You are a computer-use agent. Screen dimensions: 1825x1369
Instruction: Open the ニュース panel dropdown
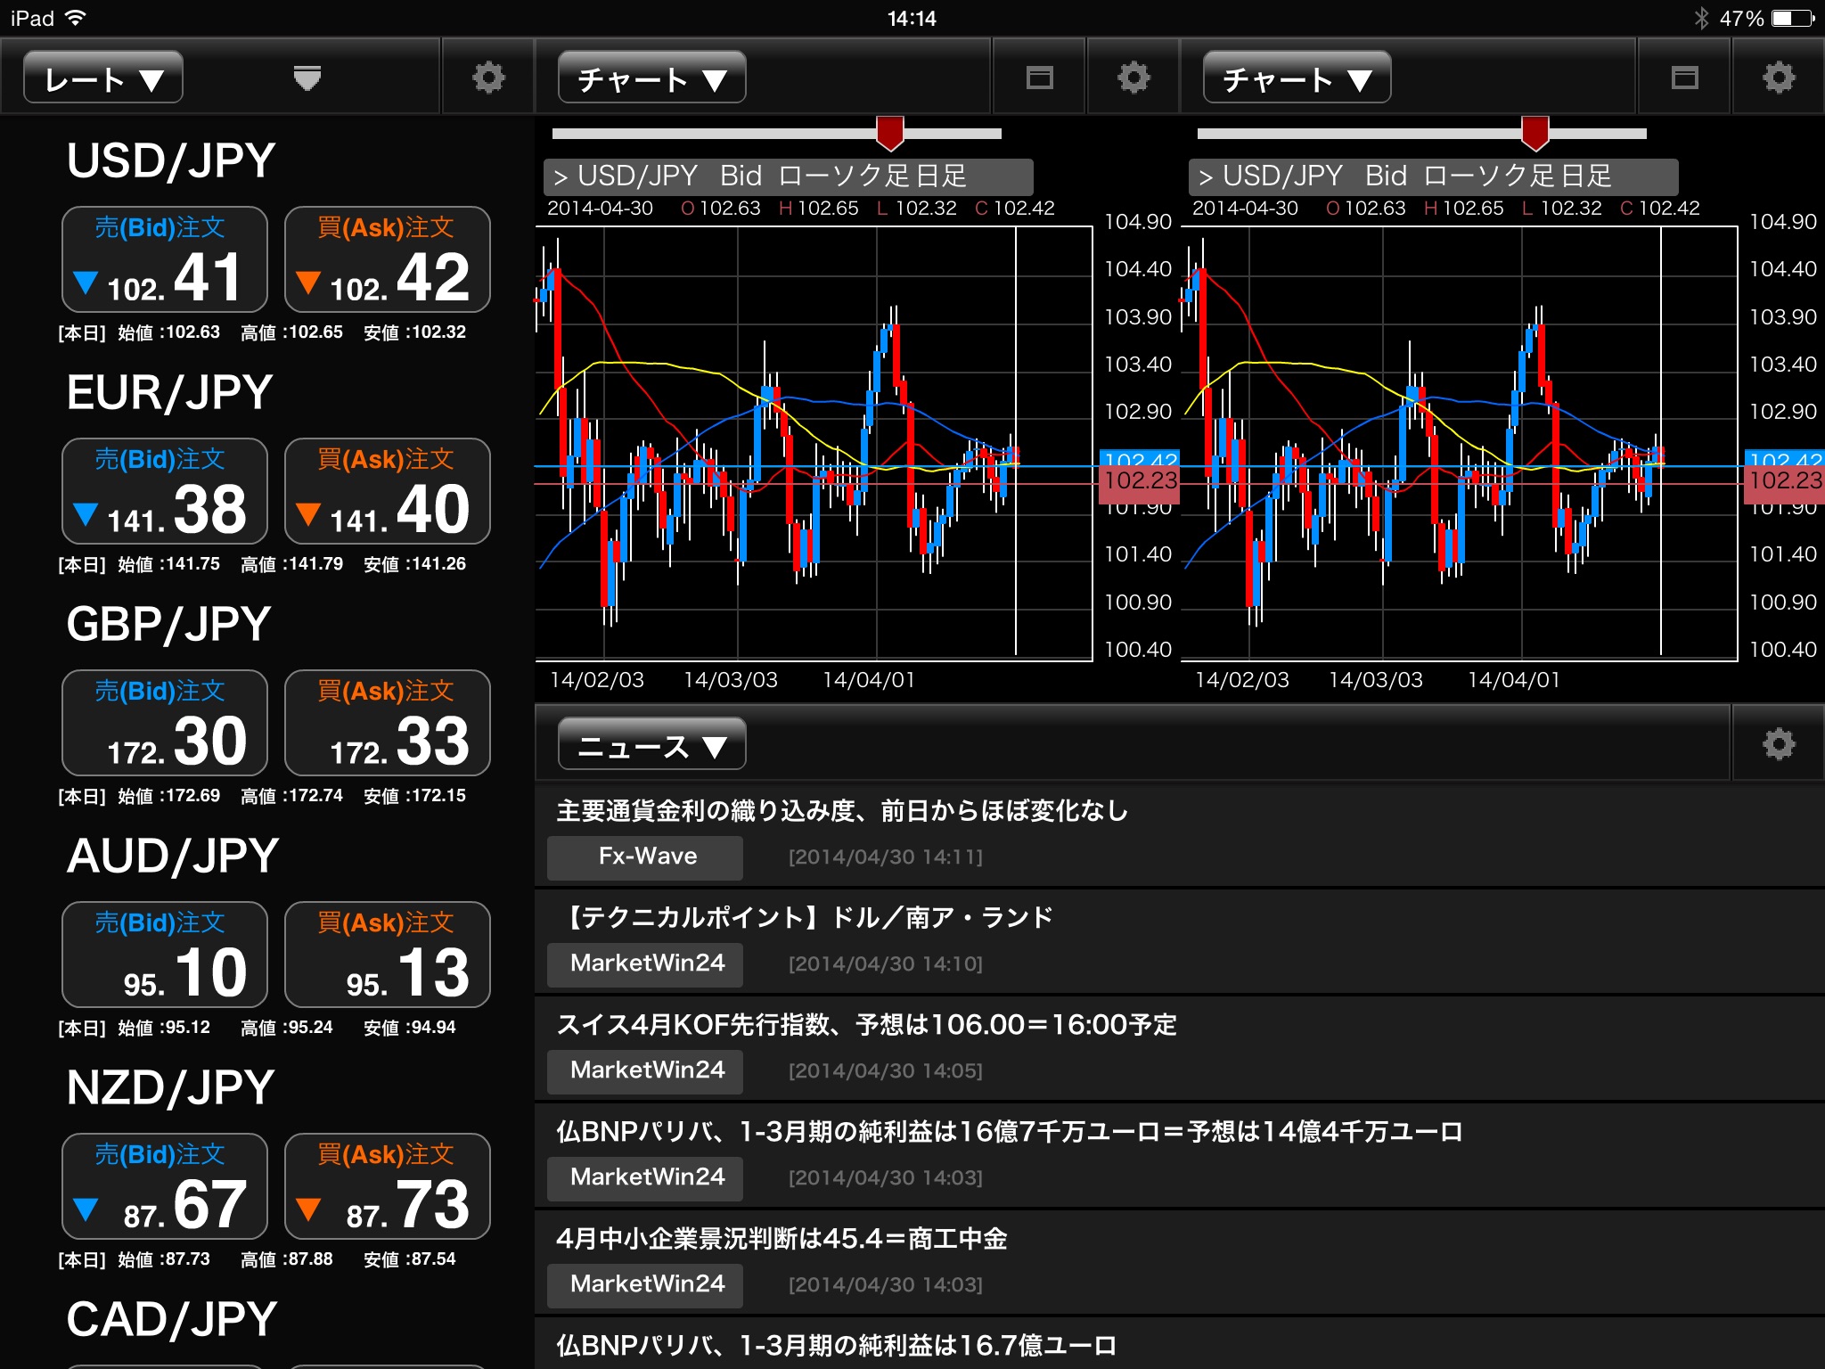[x=651, y=744]
